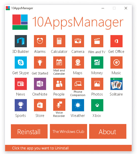Choose the Mail and Calender icon
The image size is (137, 154).
point(59,63)
